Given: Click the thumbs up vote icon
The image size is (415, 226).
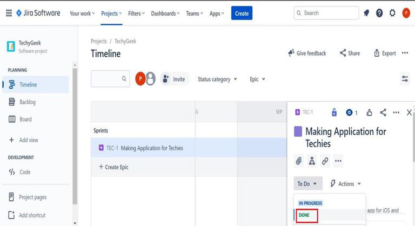Looking at the screenshot, I should [370, 112].
